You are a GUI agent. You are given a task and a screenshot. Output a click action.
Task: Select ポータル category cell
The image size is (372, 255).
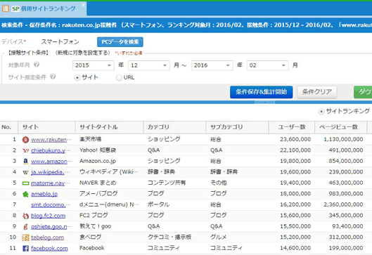pos(158,204)
